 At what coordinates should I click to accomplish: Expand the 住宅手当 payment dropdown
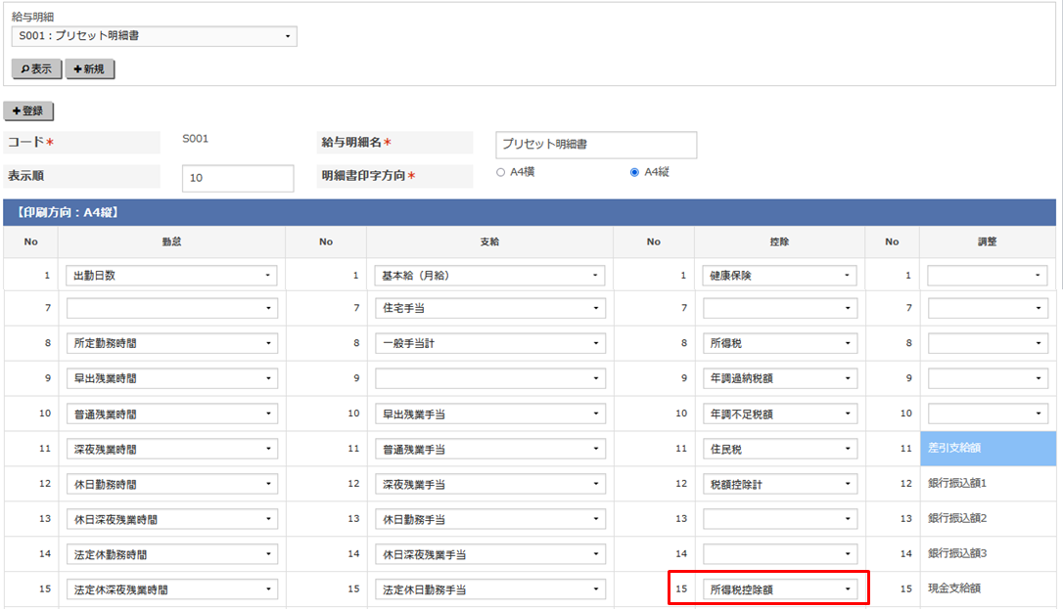488,309
